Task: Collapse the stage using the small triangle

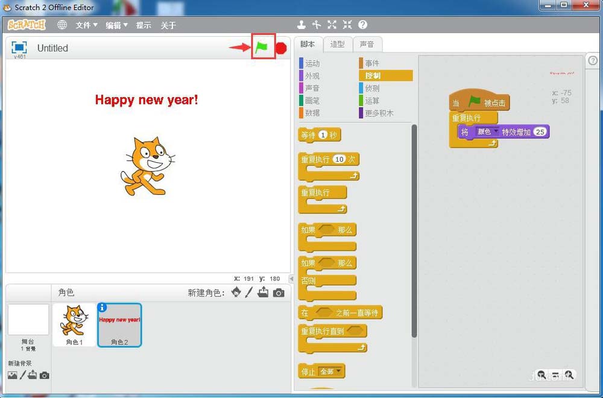Action: coord(292,279)
